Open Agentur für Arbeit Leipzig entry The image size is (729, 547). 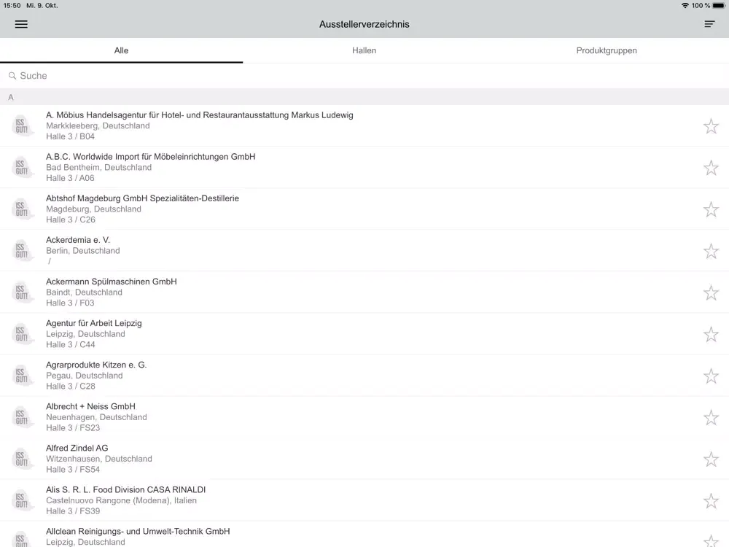click(364, 334)
